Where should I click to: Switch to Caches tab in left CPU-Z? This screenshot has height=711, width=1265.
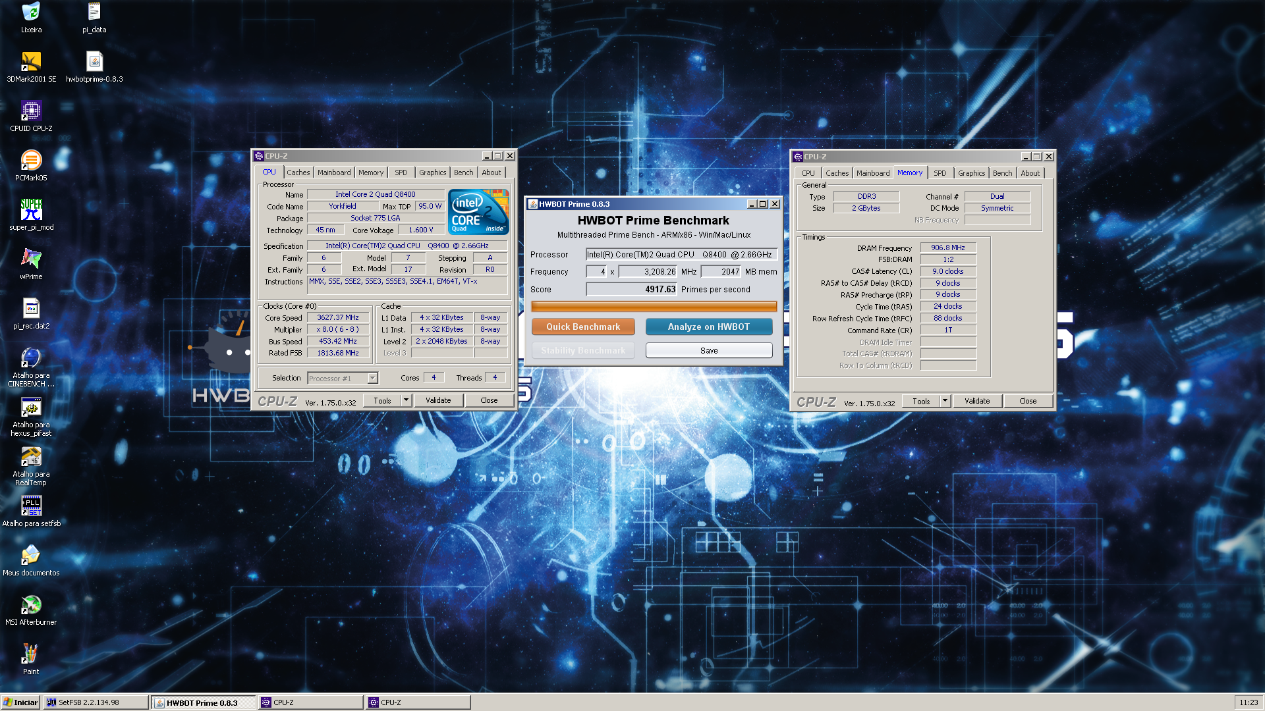(298, 172)
